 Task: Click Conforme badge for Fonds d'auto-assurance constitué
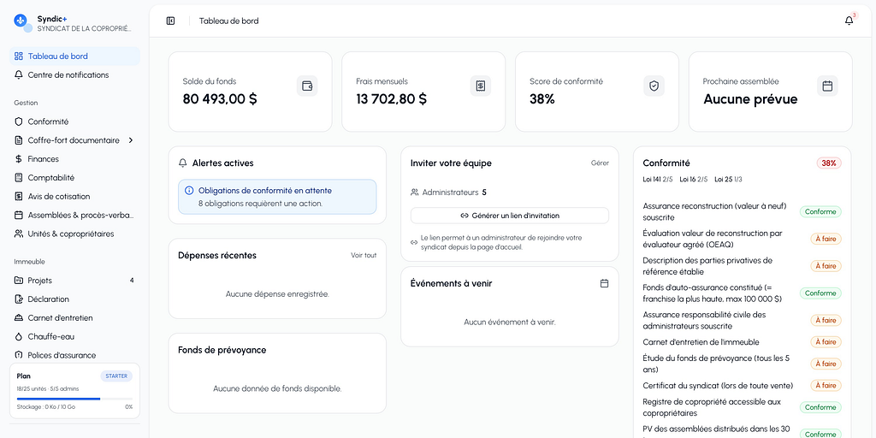[820, 293]
